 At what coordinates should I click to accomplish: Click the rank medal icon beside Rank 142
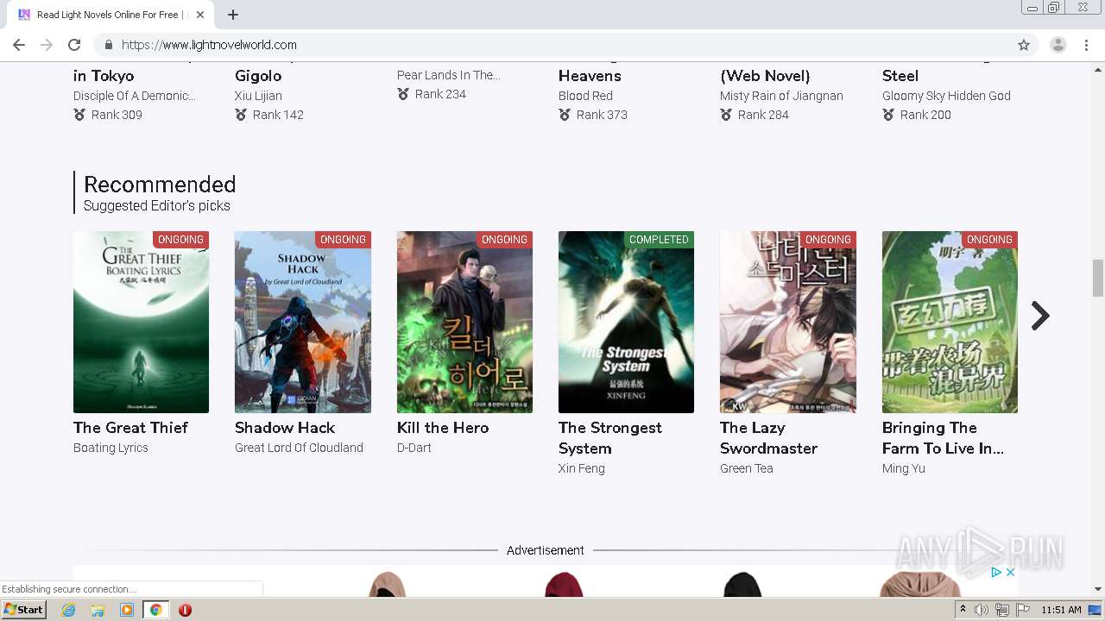(x=241, y=115)
